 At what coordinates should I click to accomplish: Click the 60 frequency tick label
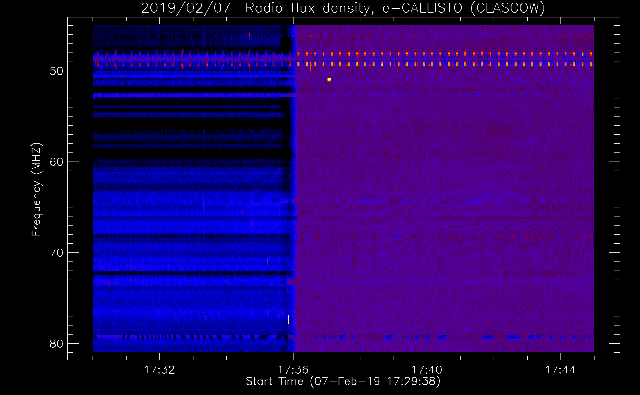(57, 162)
